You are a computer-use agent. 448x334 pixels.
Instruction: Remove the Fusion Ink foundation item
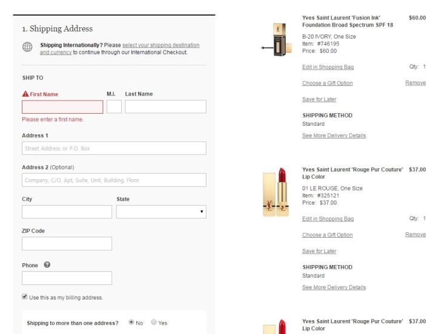coord(415,83)
